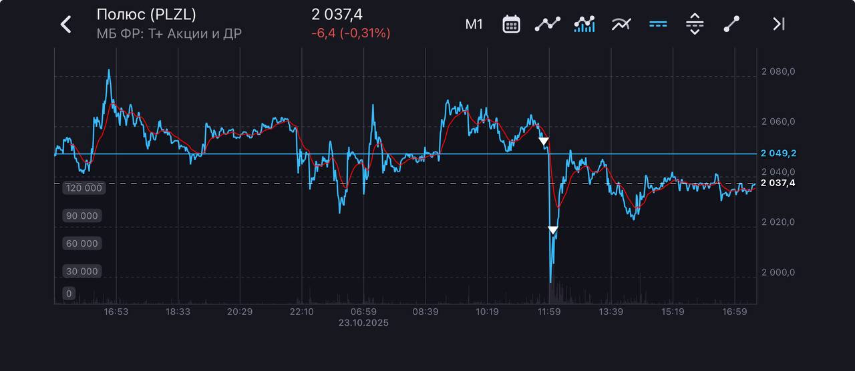Toggle the volume bars chart icon
The image size is (855, 371).
(584, 25)
